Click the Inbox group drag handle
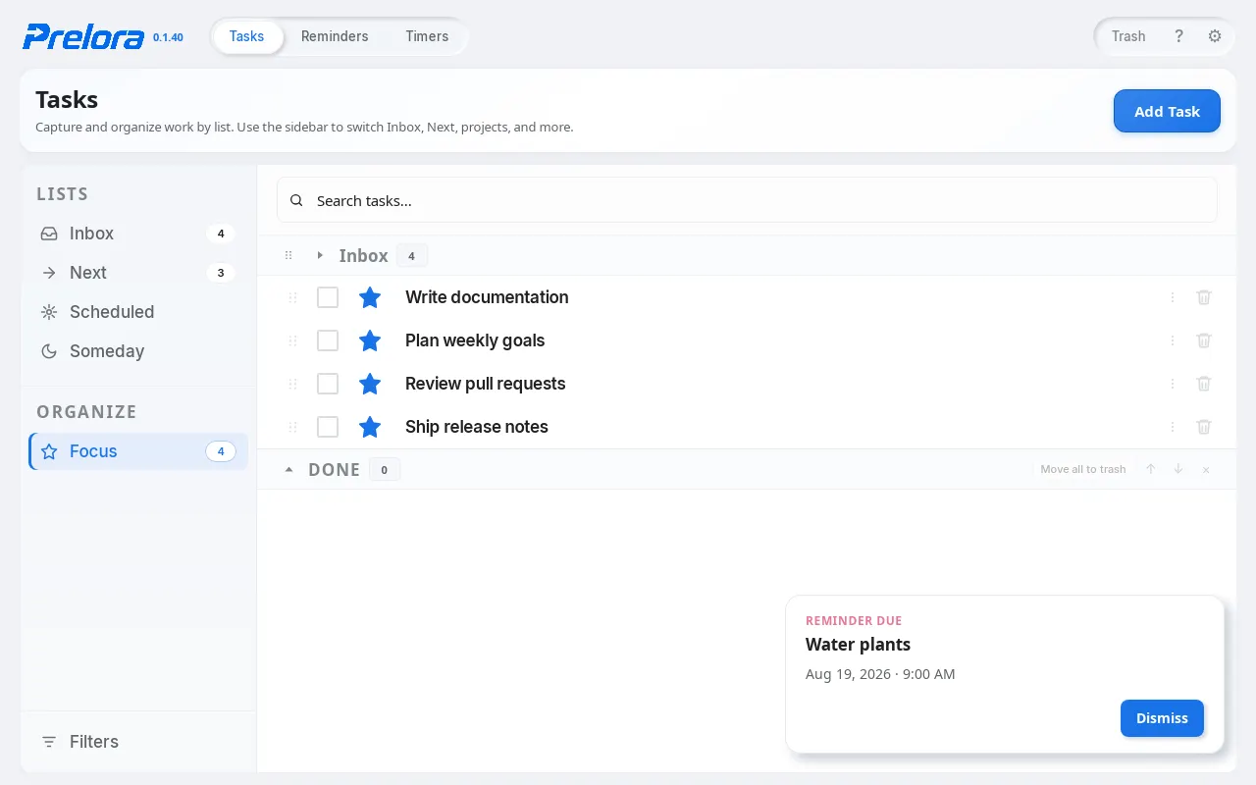The height and width of the screenshot is (785, 1256). (x=288, y=255)
